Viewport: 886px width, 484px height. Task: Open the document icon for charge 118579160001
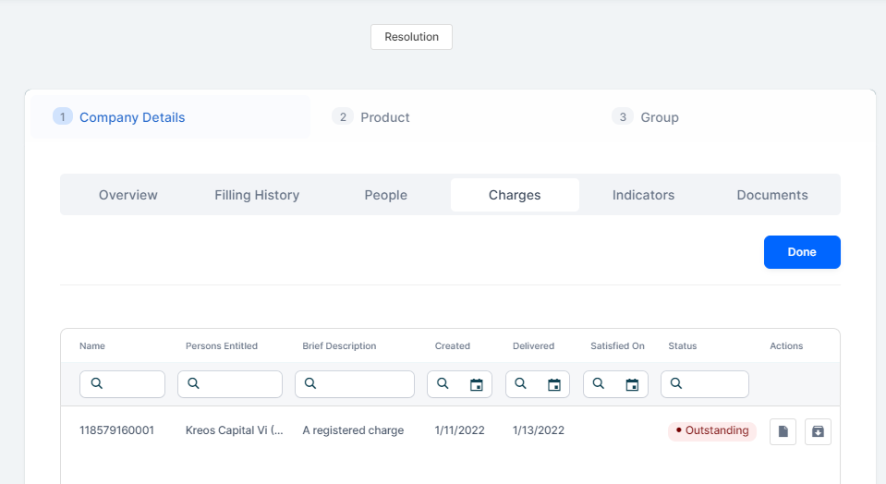(783, 431)
